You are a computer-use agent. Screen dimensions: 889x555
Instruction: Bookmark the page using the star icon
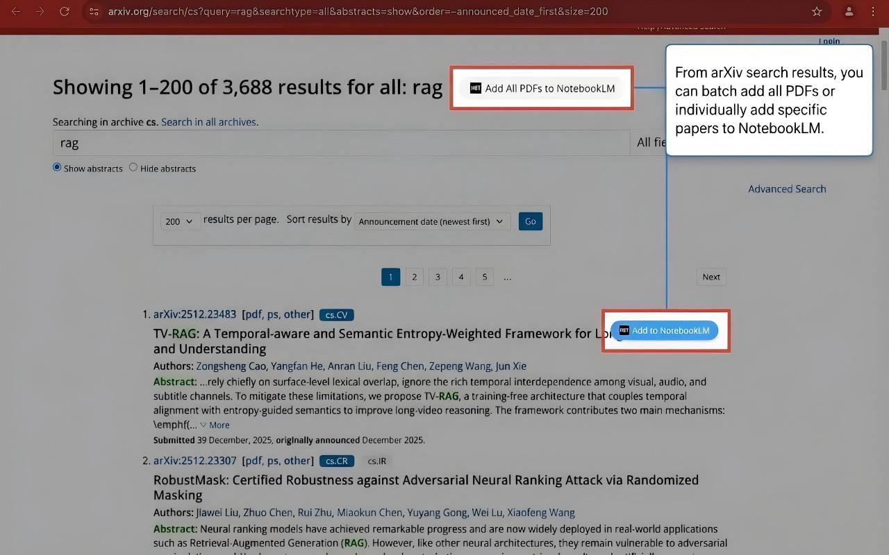pos(817,11)
